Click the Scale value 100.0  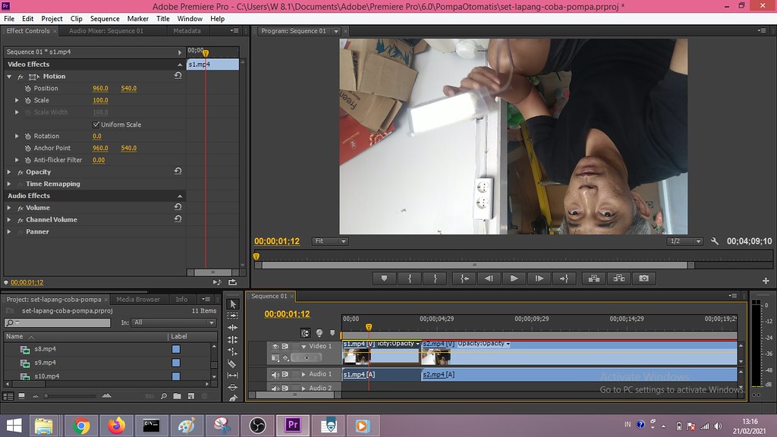[100, 100]
